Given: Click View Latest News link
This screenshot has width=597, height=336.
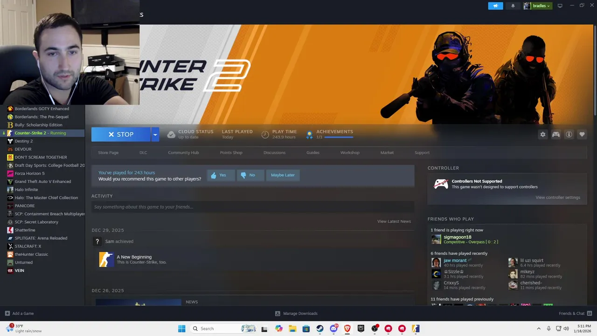Looking at the screenshot, I should (394, 221).
